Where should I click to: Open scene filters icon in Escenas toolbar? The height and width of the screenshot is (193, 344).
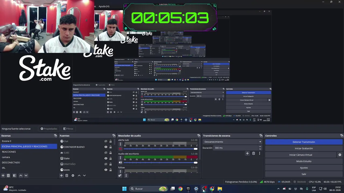(x=15, y=176)
